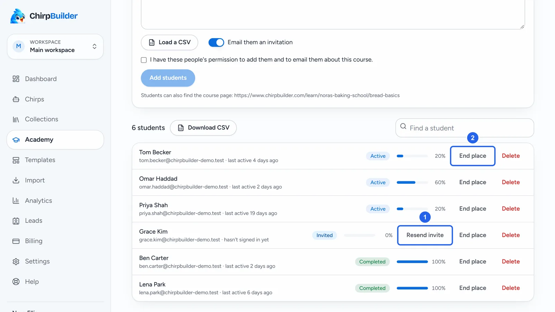Click the Help lifebuoy icon

(x=16, y=281)
